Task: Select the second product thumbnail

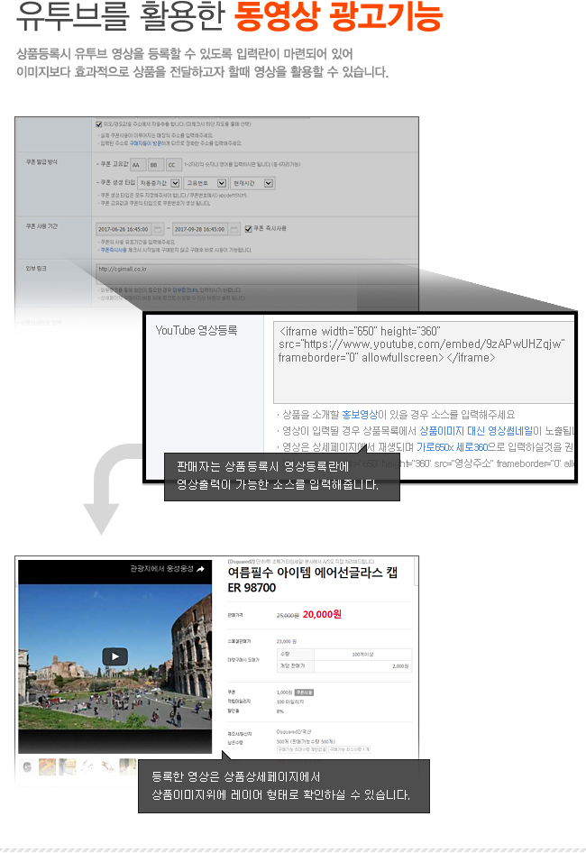Action: coord(48,767)
